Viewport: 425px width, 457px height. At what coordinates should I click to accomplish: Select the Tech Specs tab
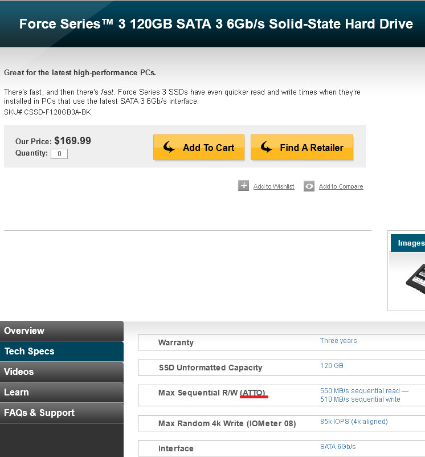click(62, 351)
